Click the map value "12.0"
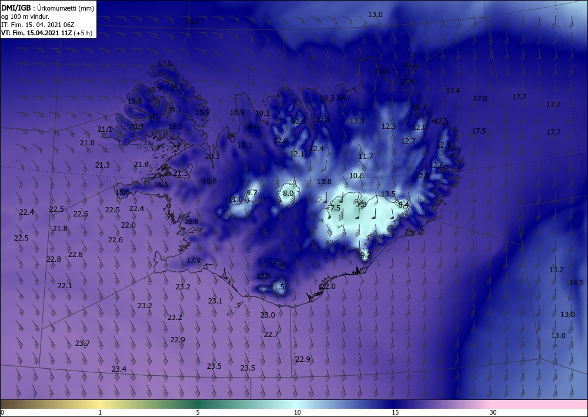This screenshot has width=588, height=417. click(x=419, y=128)
